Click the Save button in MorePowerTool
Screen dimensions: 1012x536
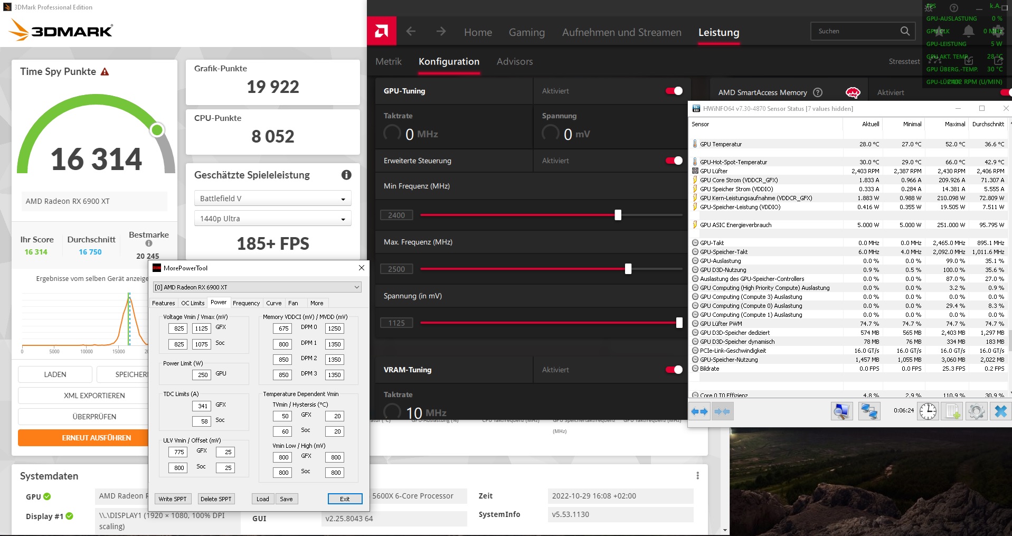coord(286,499)
